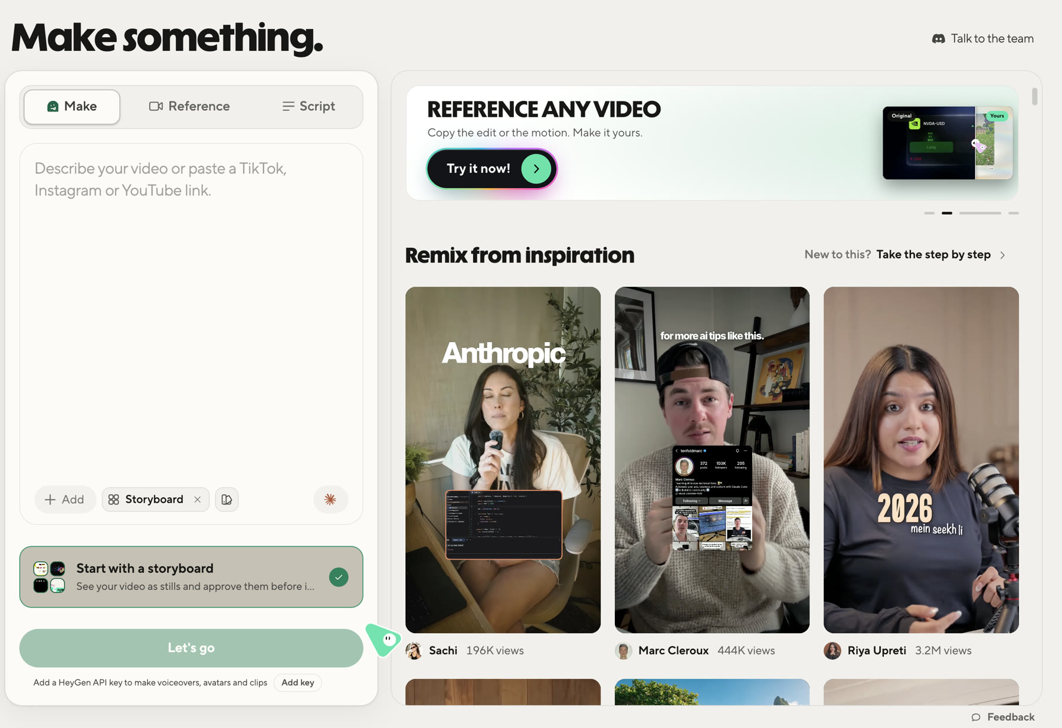Click the Riya Upreti creator name
The image size is (1062, 728).
tap(877, 651)
